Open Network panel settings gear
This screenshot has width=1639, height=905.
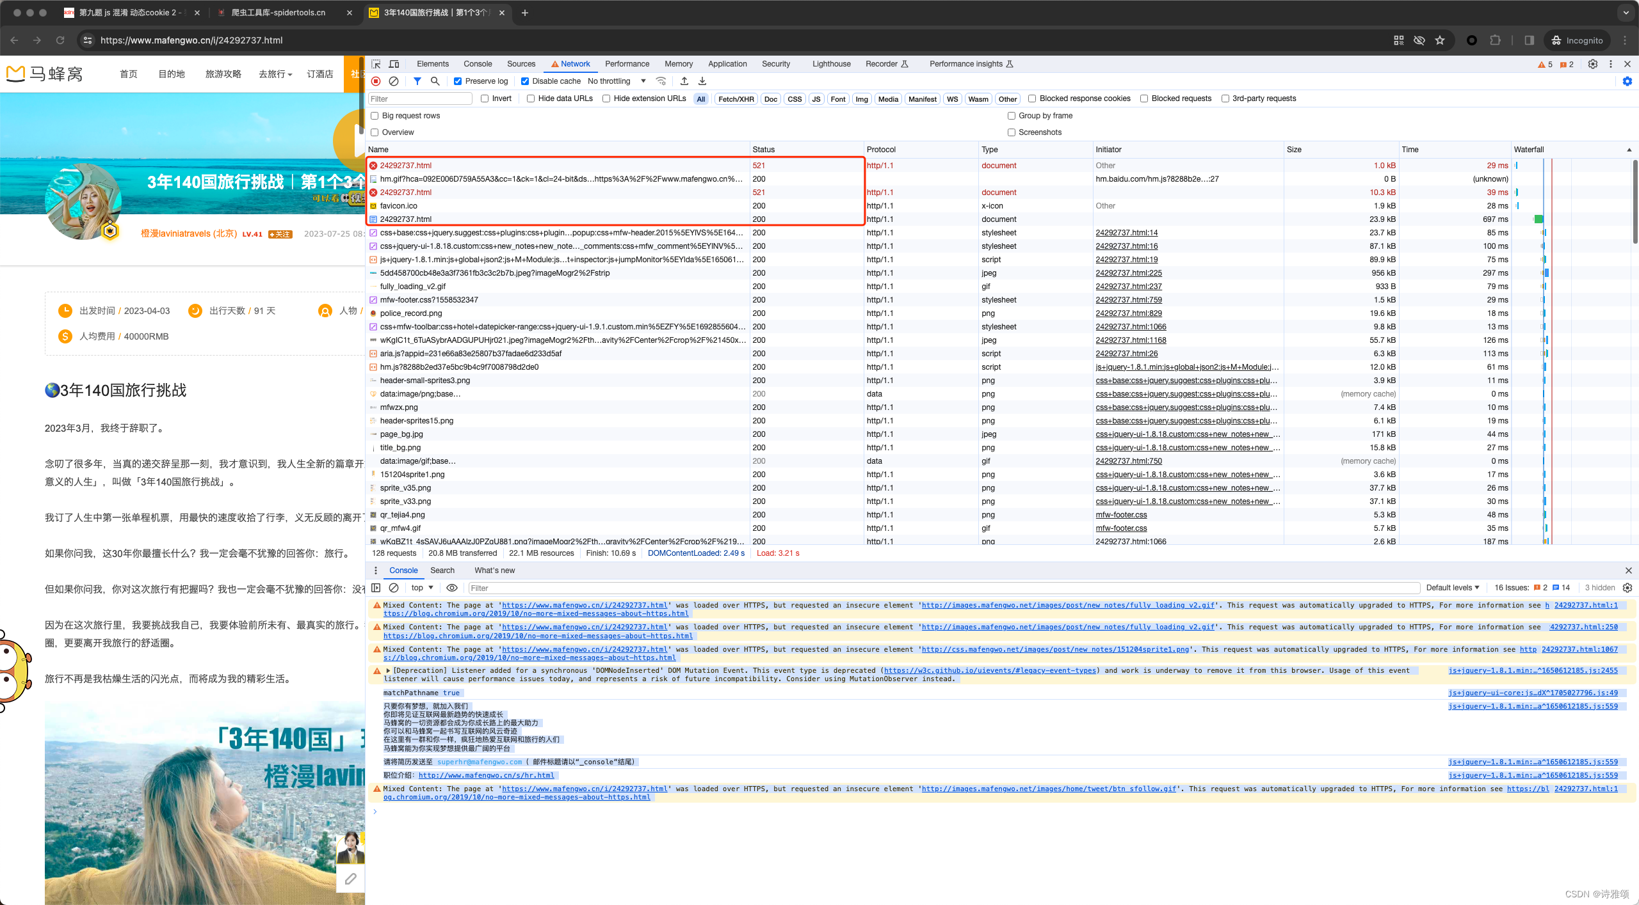pos(1627,81)
